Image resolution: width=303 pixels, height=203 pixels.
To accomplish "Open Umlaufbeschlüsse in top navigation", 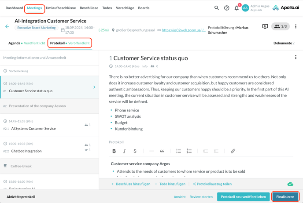I will [x=61, y=8].
